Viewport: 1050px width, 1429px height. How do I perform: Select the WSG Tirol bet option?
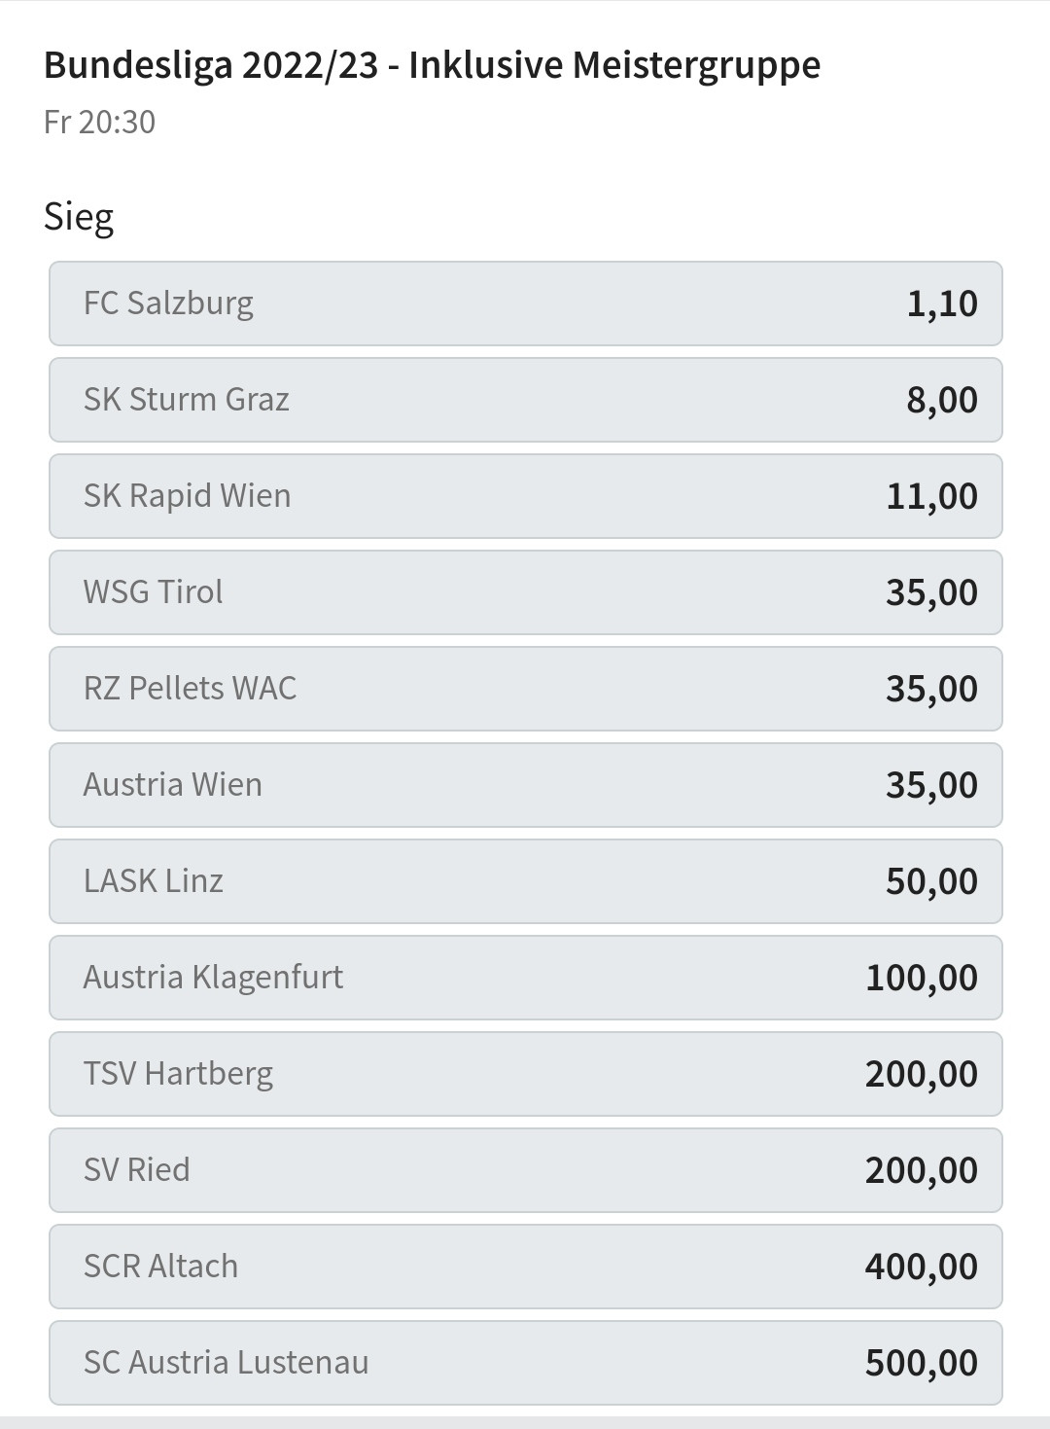coord(525,592)
